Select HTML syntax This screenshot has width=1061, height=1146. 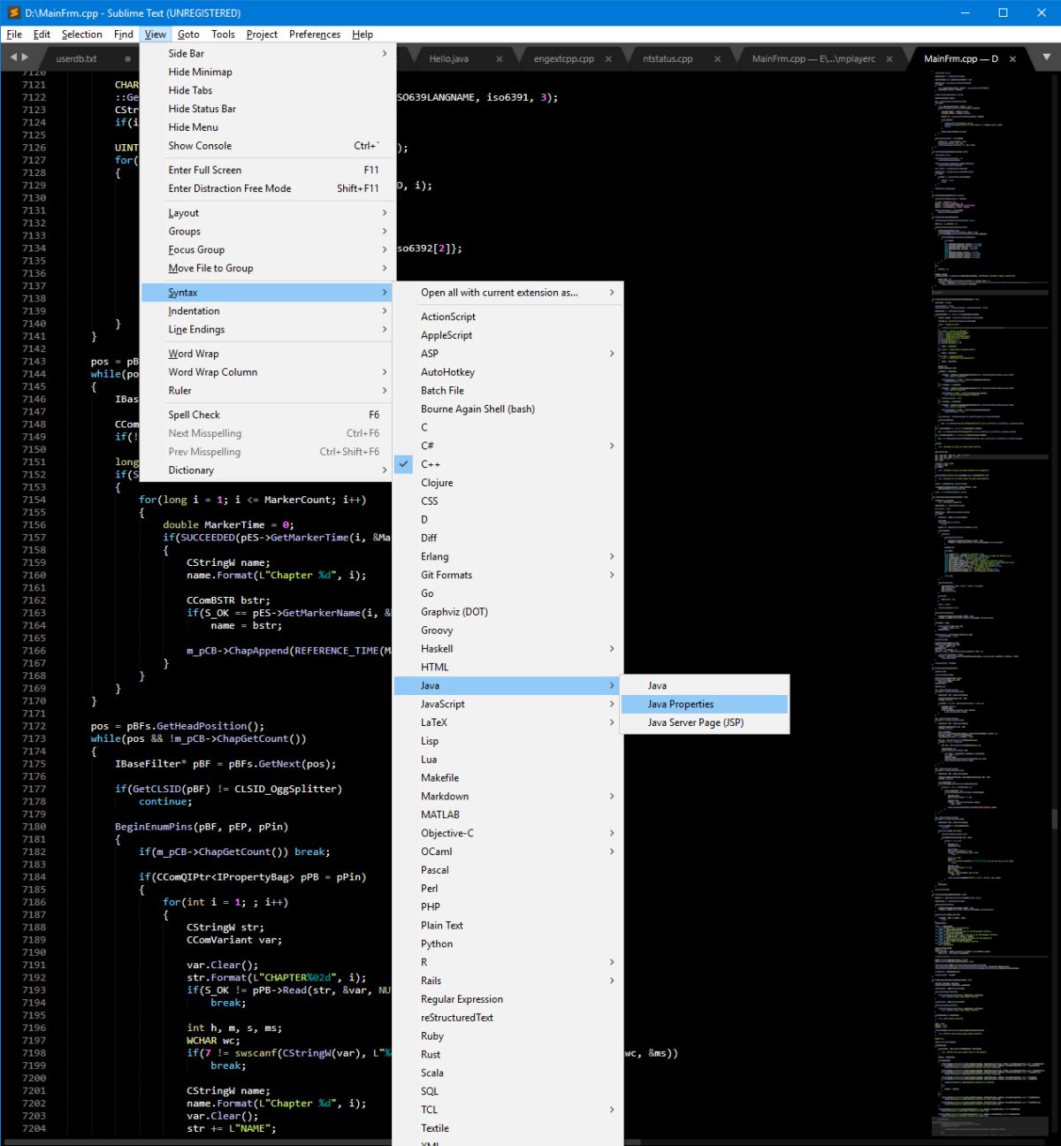[508, 668]
